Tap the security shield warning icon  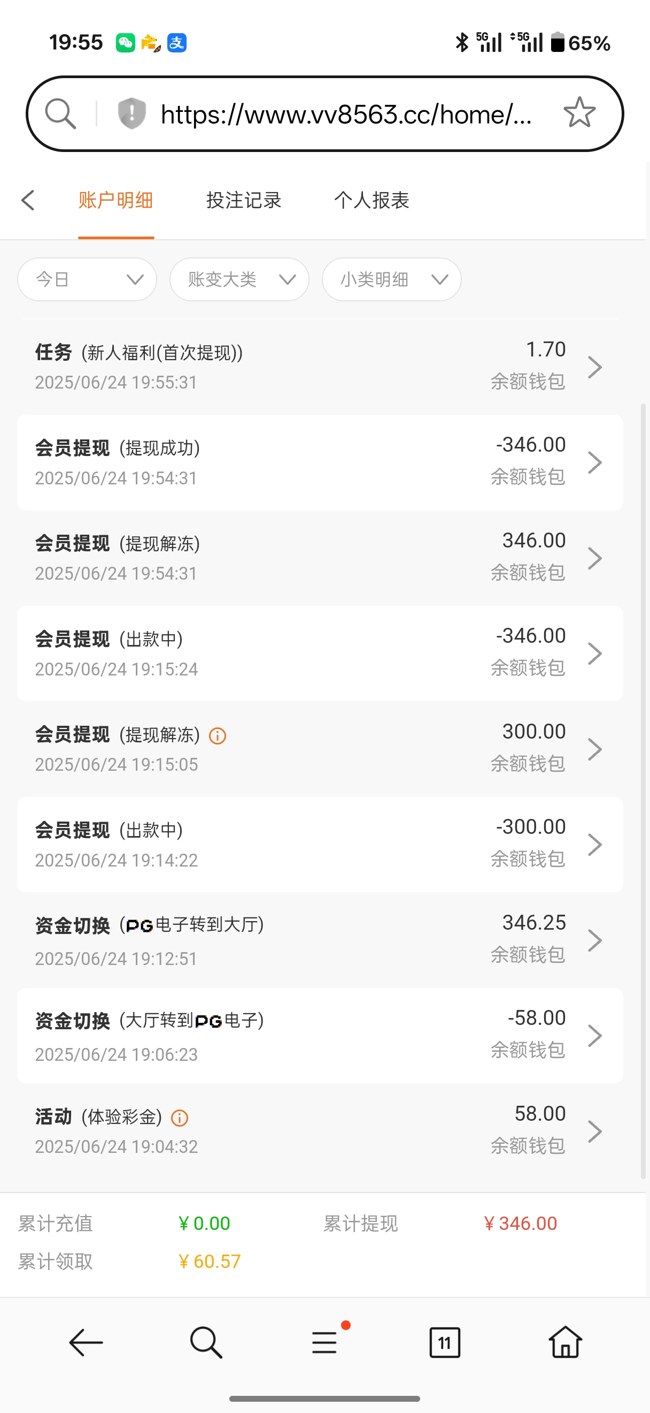[x=131, y=113]
